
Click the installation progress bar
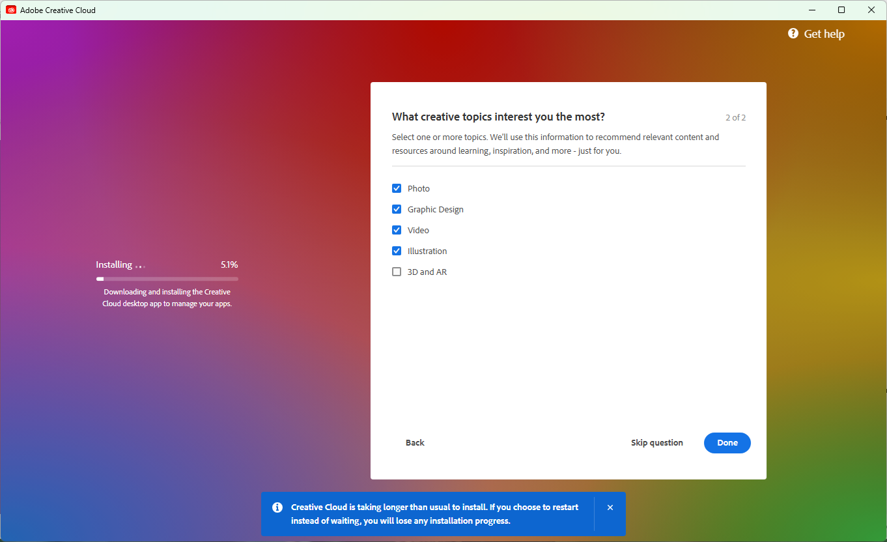(x=167, y=278)
